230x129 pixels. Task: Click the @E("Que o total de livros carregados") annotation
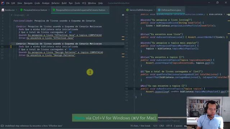171,72
